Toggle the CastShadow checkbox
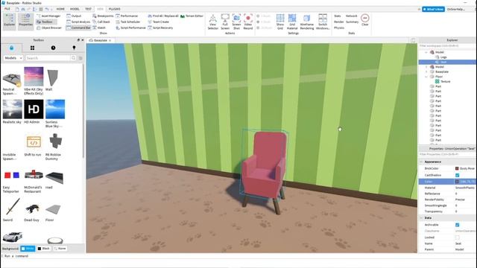The height and width of the screenshot is (268, 477). tap(457, 176)
